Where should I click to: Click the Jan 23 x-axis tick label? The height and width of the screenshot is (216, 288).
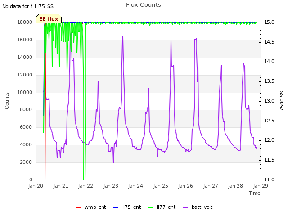pyautogui.click(x=111, y=186)
